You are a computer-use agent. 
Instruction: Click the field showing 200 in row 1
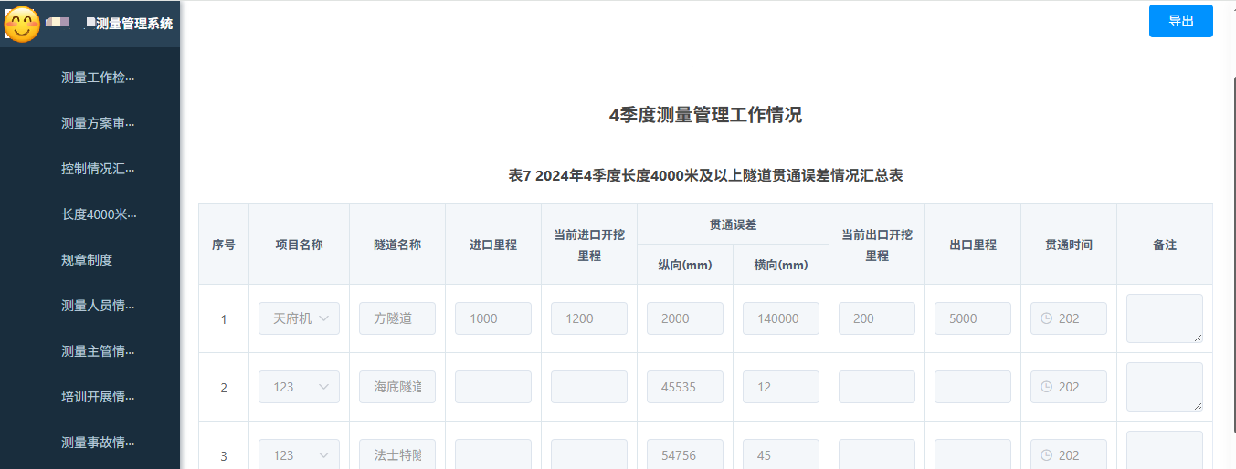877,318
